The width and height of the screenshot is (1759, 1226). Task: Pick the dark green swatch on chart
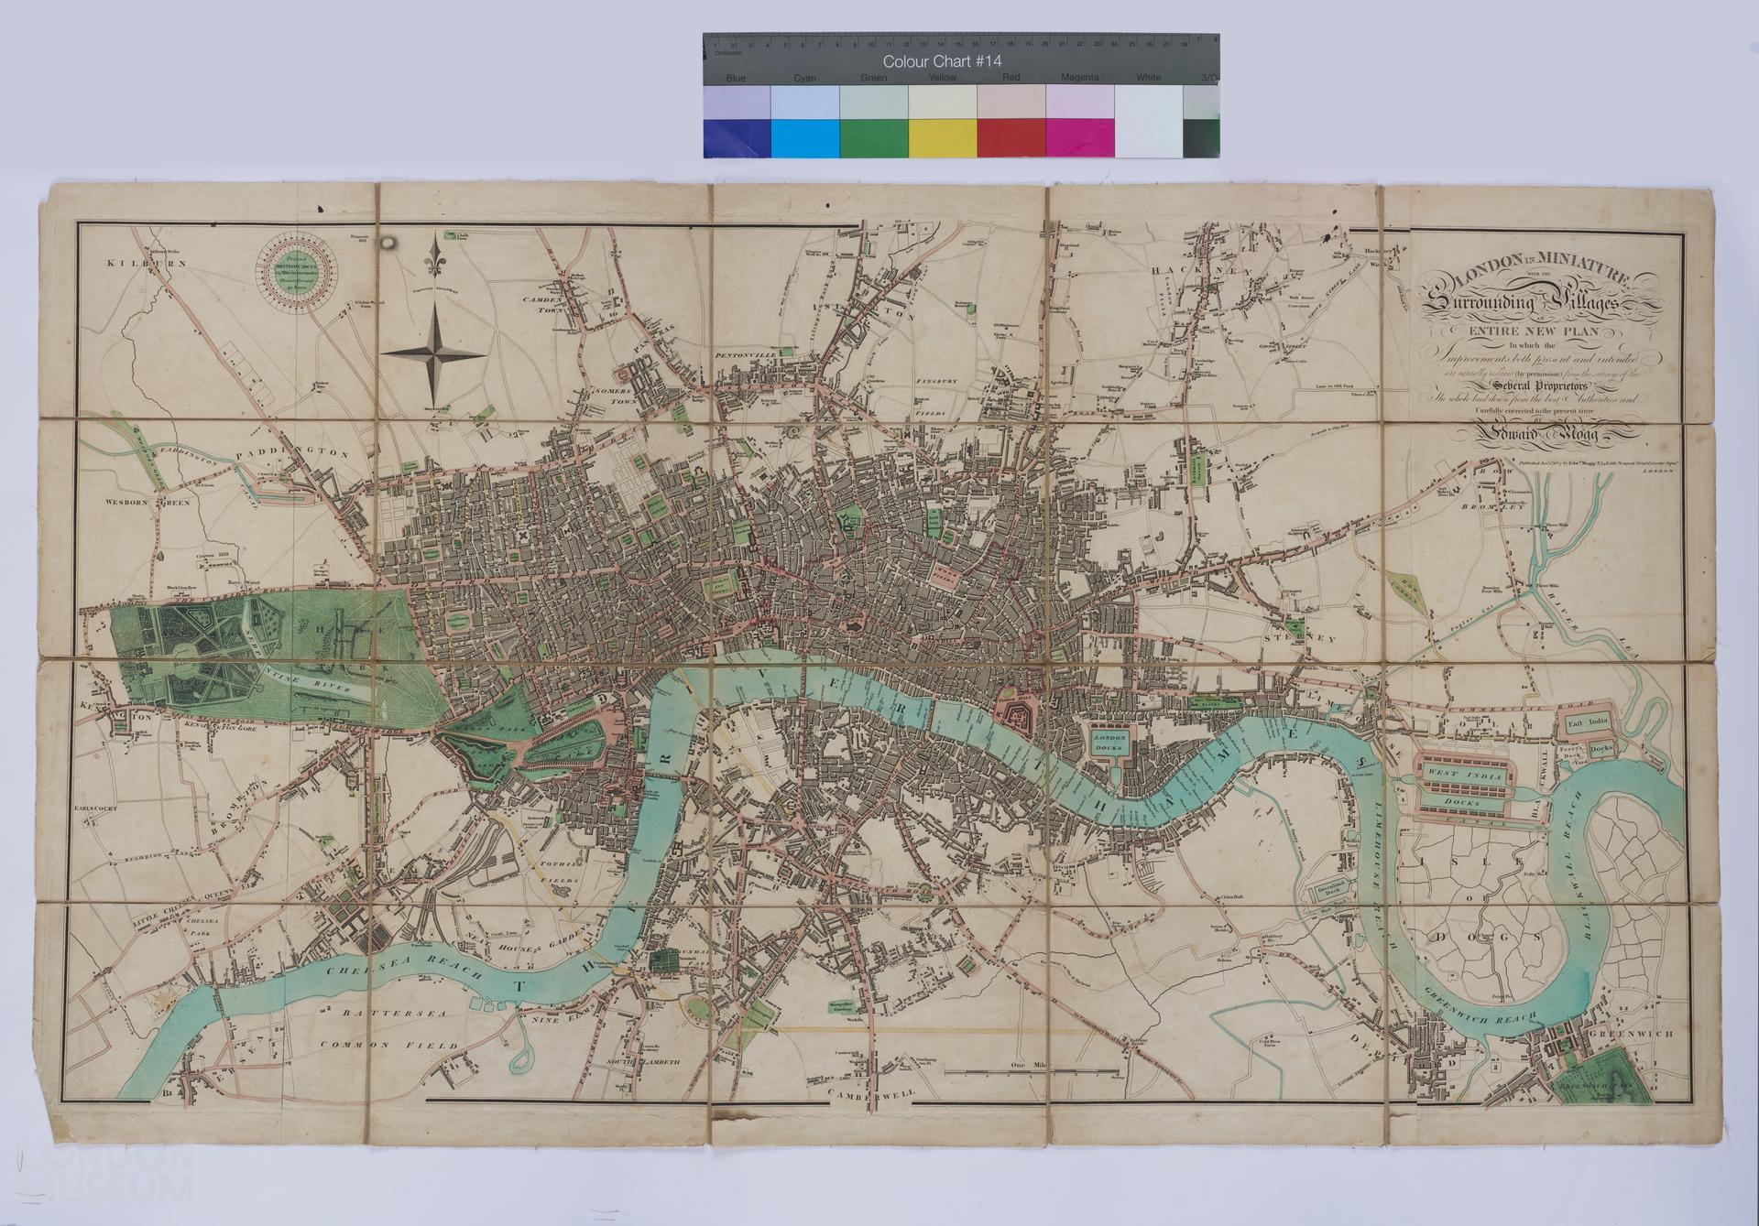click(x=873, y=138)
